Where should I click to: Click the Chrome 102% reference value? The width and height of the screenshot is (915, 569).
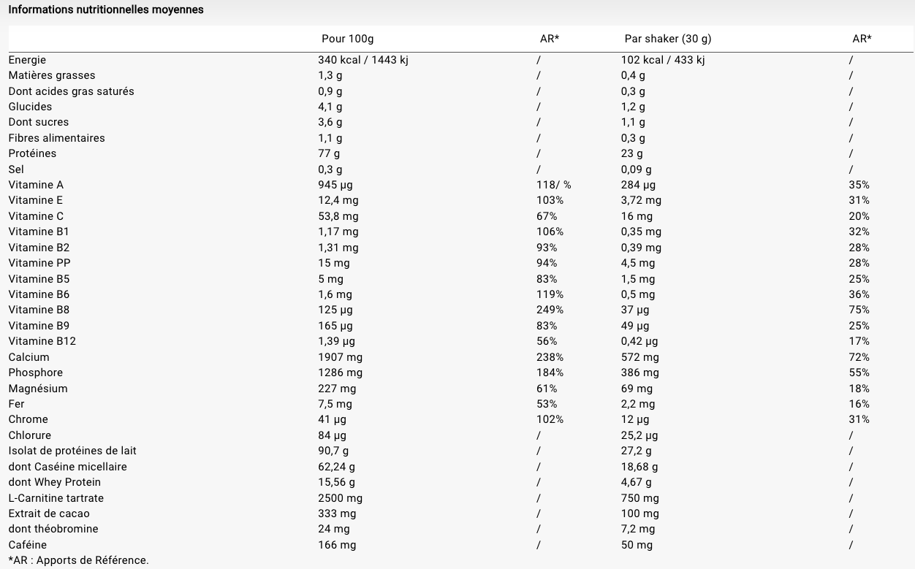click(x=550, y=419)
